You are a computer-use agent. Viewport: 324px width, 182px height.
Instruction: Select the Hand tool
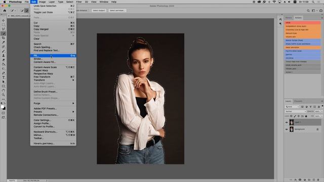point(4,90)
